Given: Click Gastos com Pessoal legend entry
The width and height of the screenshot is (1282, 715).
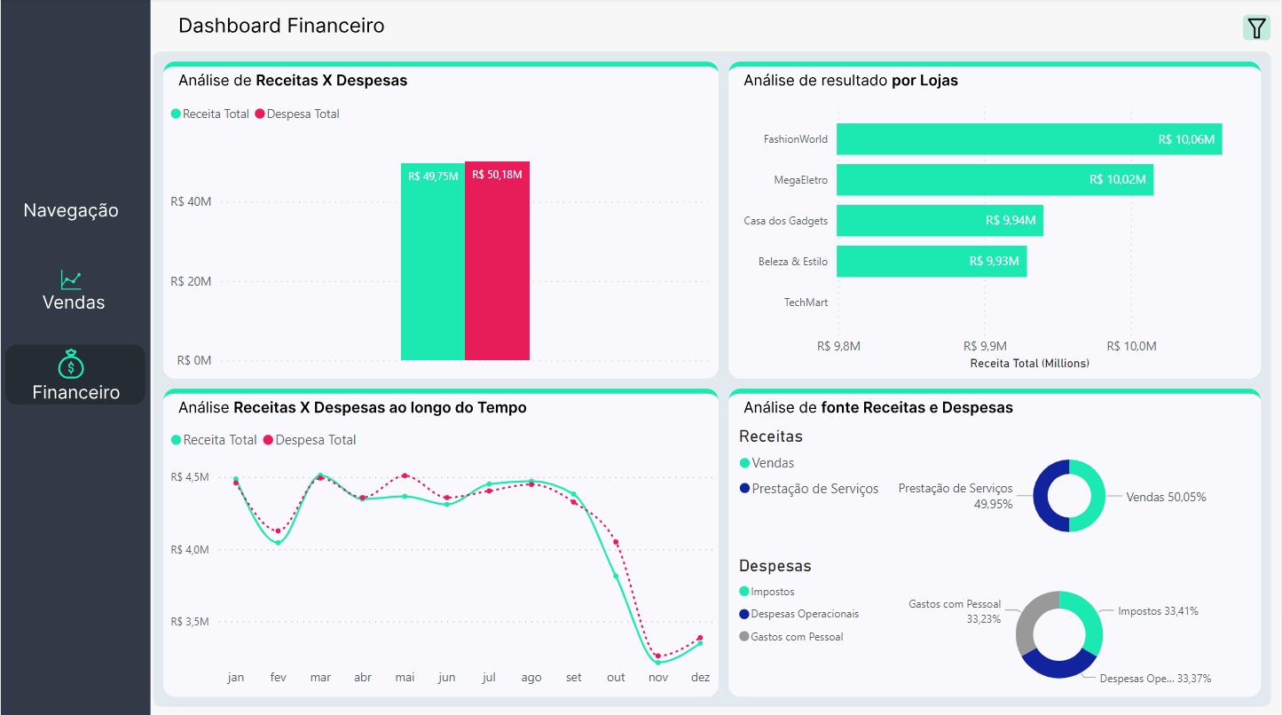Looking at the screenshot, I should [791, 637].
